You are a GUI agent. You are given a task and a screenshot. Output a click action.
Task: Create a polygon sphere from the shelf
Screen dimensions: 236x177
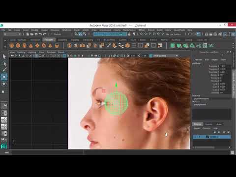click(x=11, y=45)
